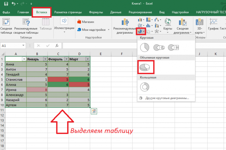Click the Quick Analysis icon below the table
Screen dimensions: 226x150
click(94, 111)
